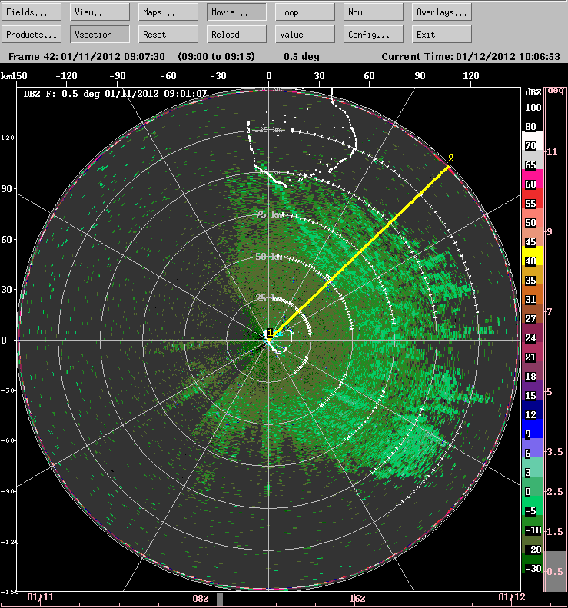The width and height of the screenshot is (568, 608).
Task: Click the Frame 42 time text
Action: click(x=87, y=57)
